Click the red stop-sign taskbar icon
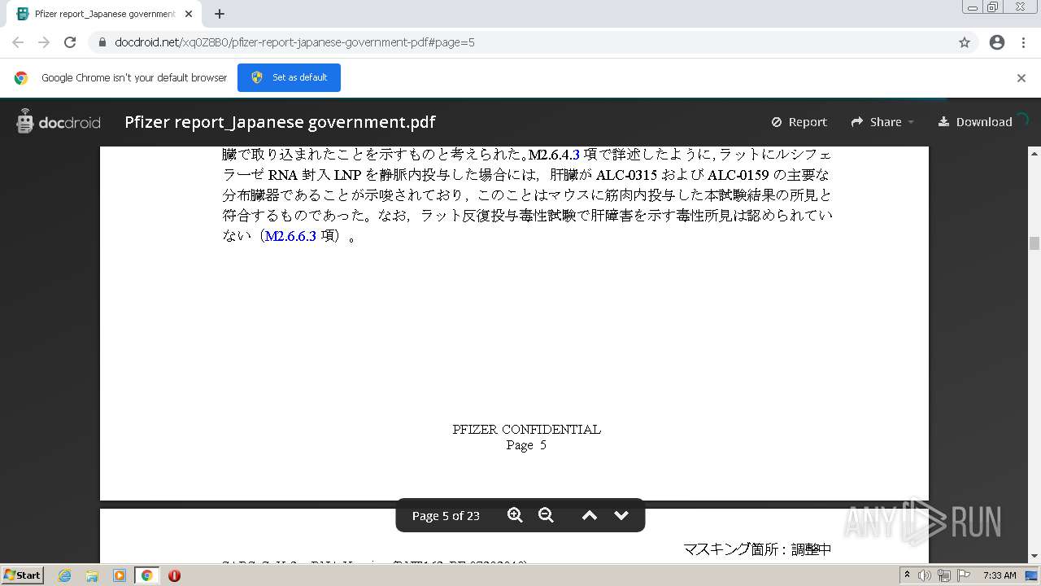 (x=174, y=575)
